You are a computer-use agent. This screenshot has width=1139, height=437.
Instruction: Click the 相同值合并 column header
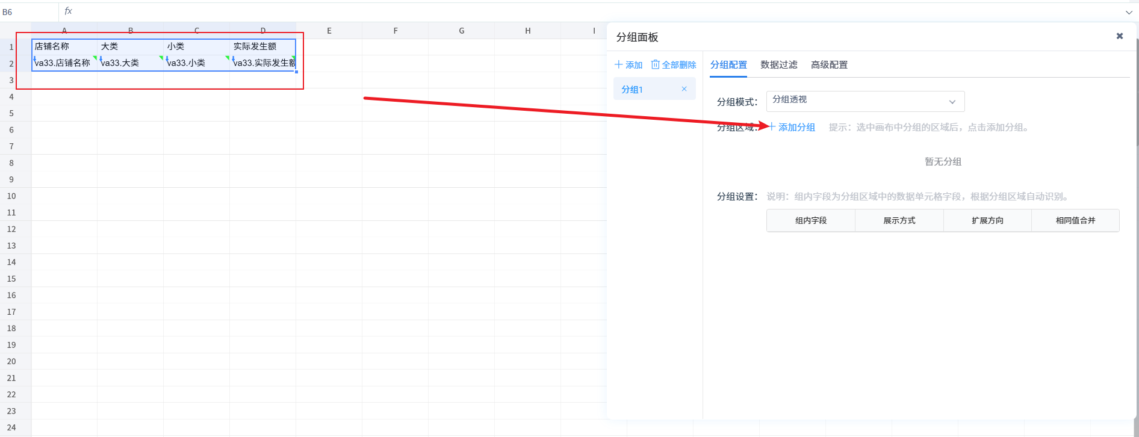1075,221
